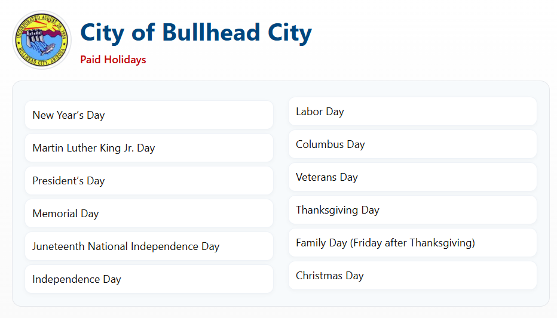This screenshot has height=318, width=557.
Task: Click the City of Bullhead City heading
Action: coord(196,33)
